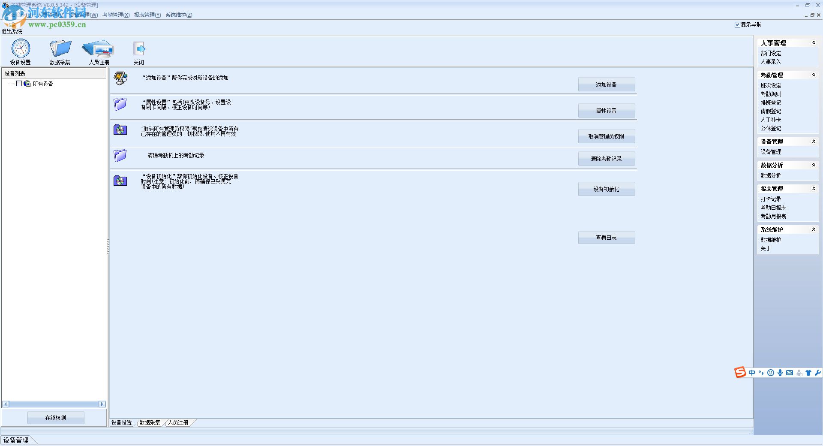Switch to the 设备设置 bottom tab
The width and height of the screenshot is (823, 446).
(x=122, y=422)
